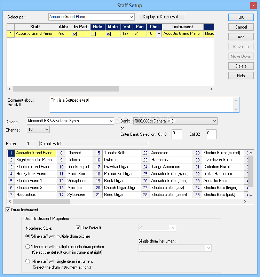Click the Ctrl 0 bank input field
Image resolution: width=260 pixels, height=277 pixels.
tap(176, 134)
